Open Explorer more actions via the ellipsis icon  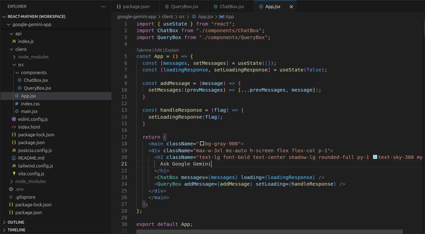pyautogui.click(x=103, y=6)
